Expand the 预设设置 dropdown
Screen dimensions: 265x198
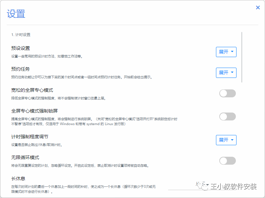[x=226, y=52]
